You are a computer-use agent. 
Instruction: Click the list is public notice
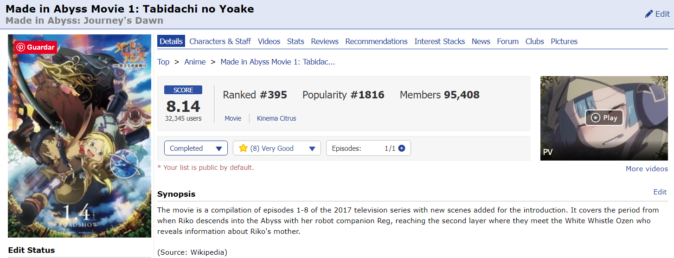[205, 168]
